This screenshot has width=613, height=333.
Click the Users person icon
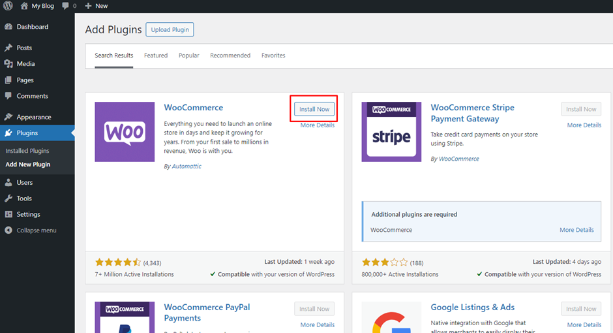pyautogui.click(x=8, y=182)
